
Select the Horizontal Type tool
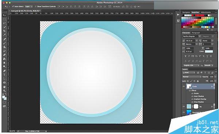[4, 75]
